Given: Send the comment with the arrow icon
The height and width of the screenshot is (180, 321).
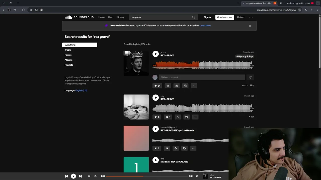Looking at the screenshot, I should (x=250, y=77).
